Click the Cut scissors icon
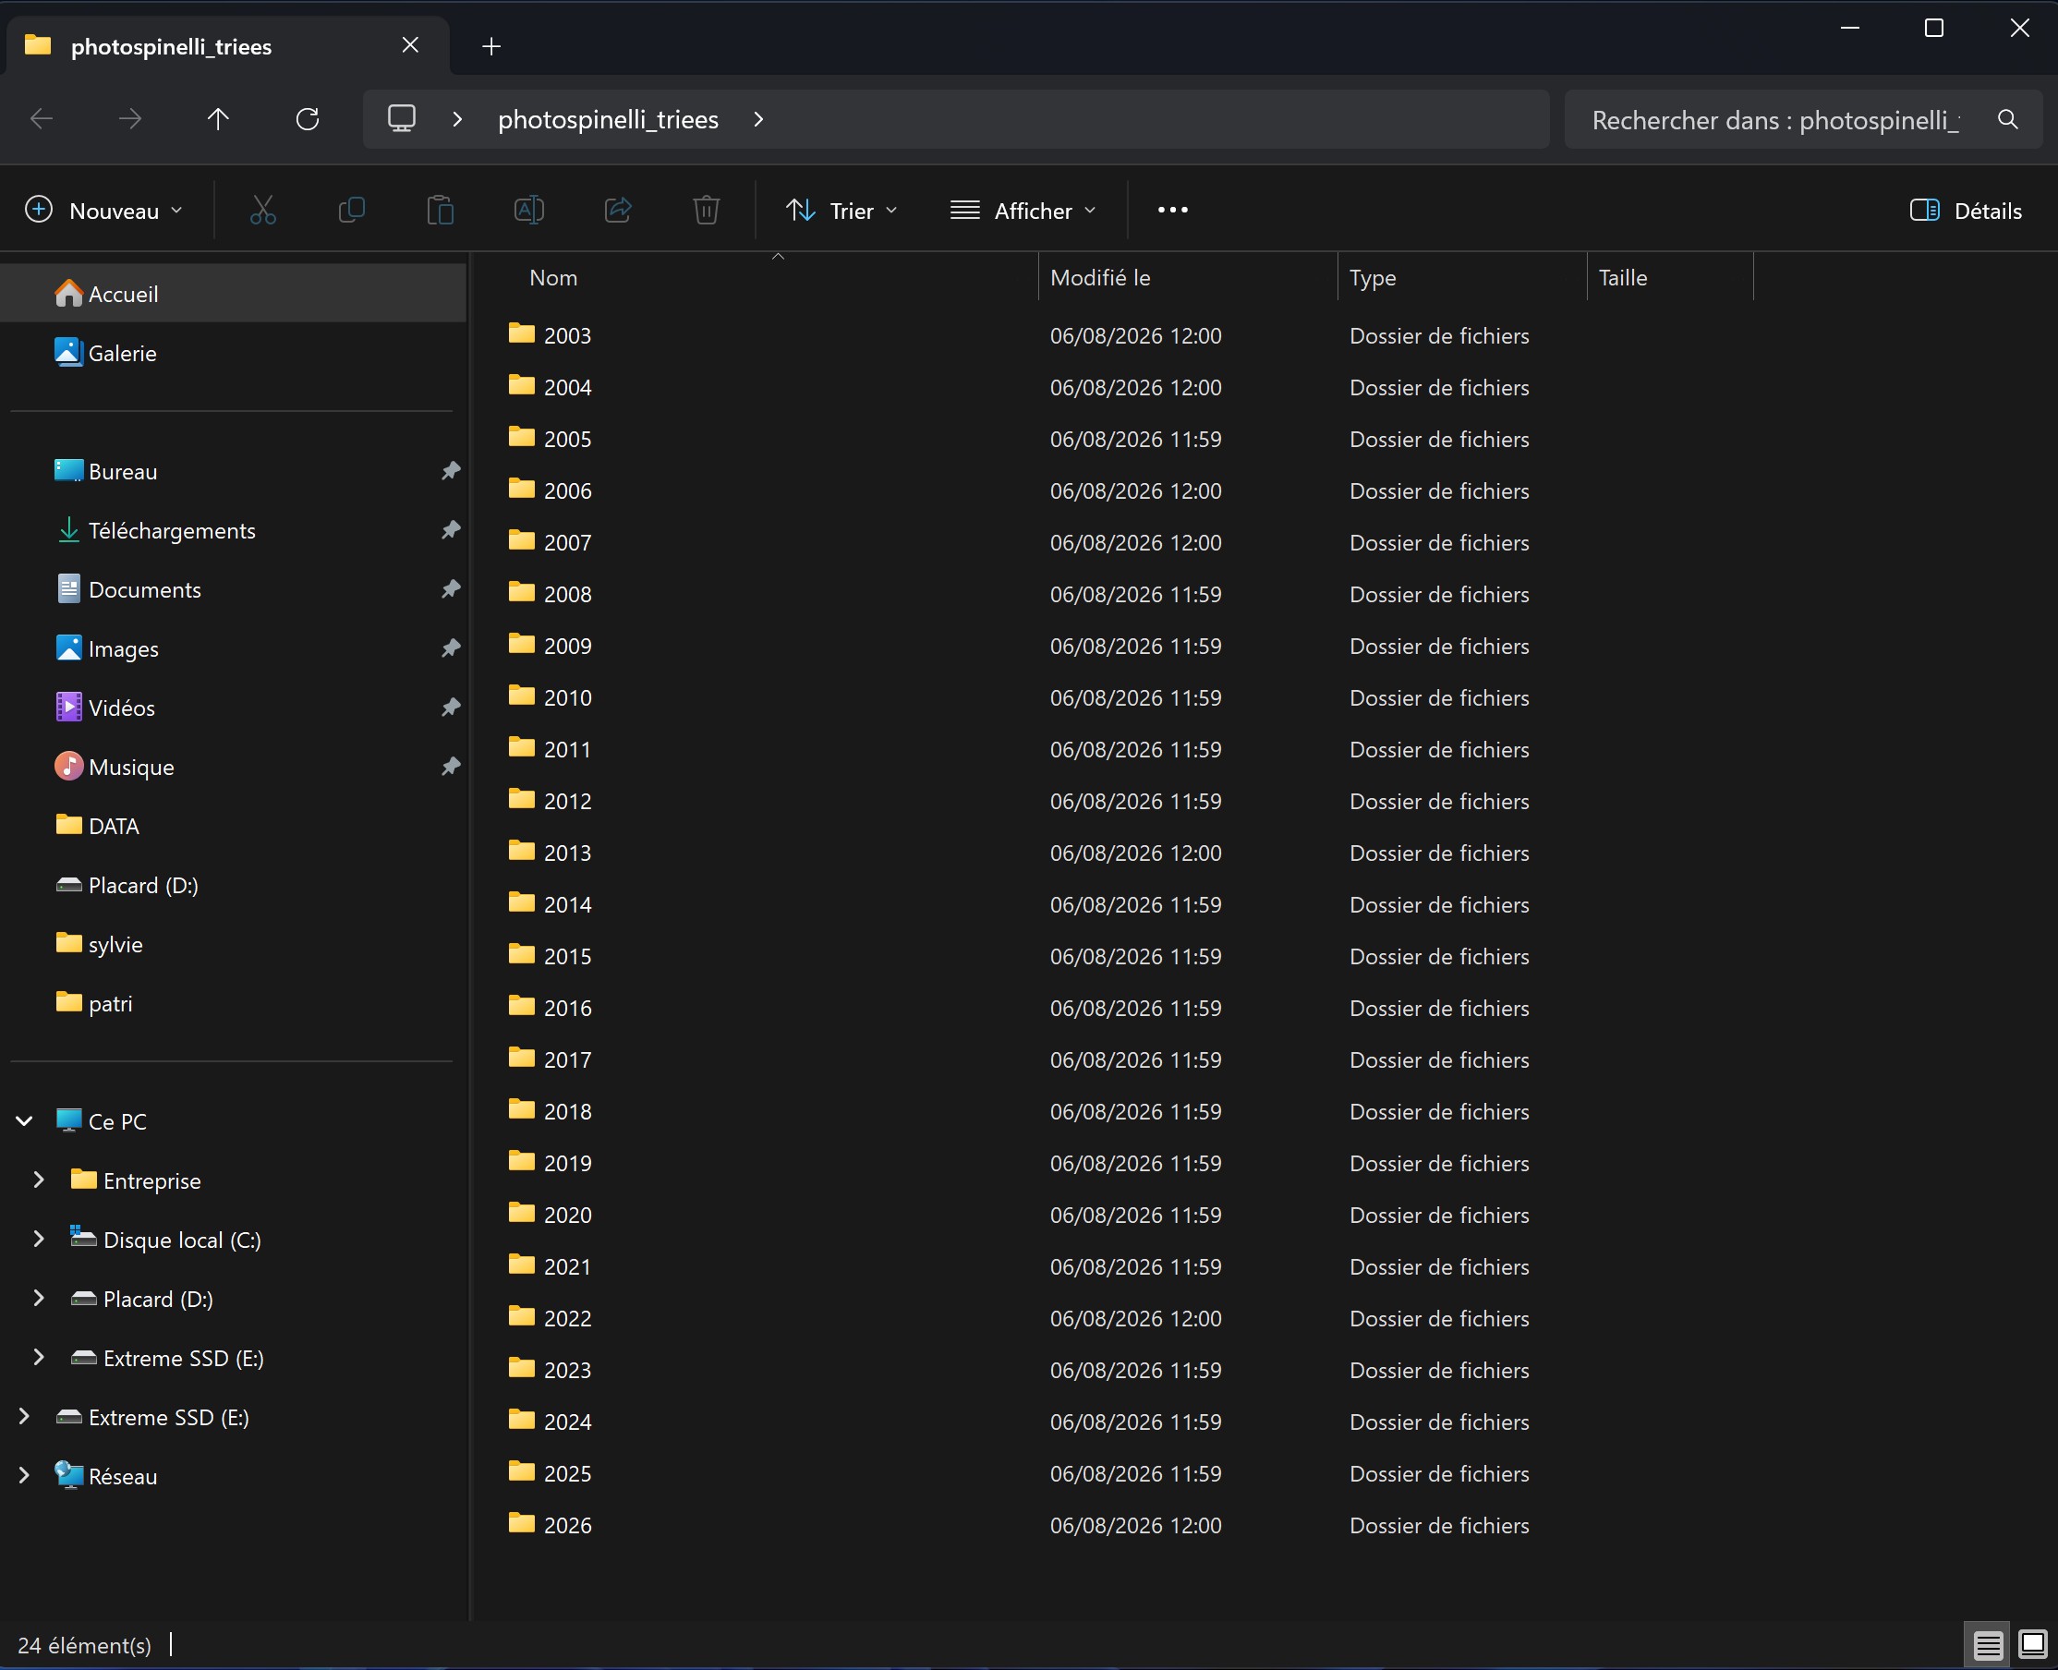Viewport: 2058px width, 1670px height. [x=262, y=210]
